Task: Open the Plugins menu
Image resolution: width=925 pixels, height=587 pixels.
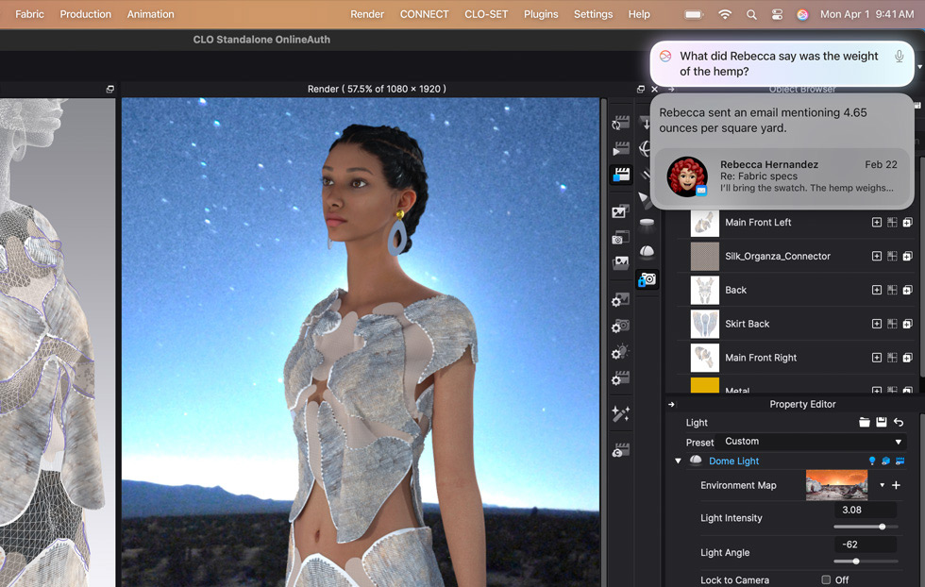Action: [x=541, y=14]
